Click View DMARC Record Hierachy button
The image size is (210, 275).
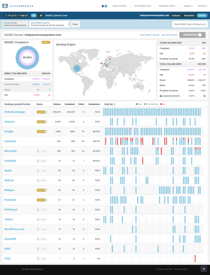[190, 24]
